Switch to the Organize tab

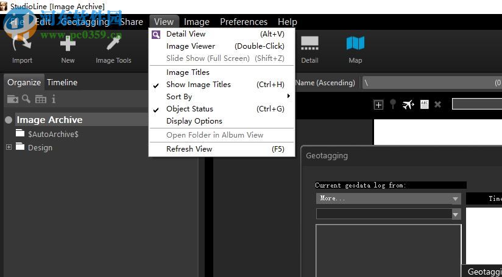pos(24,83)
